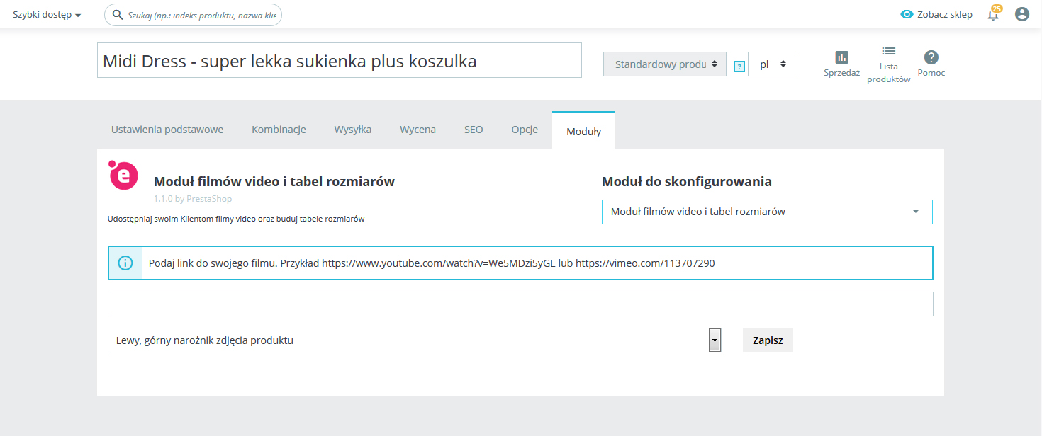Viewport: 1042px width, 436px height.
Task: Click the Pomoc help icon
Action: (931, 57)
